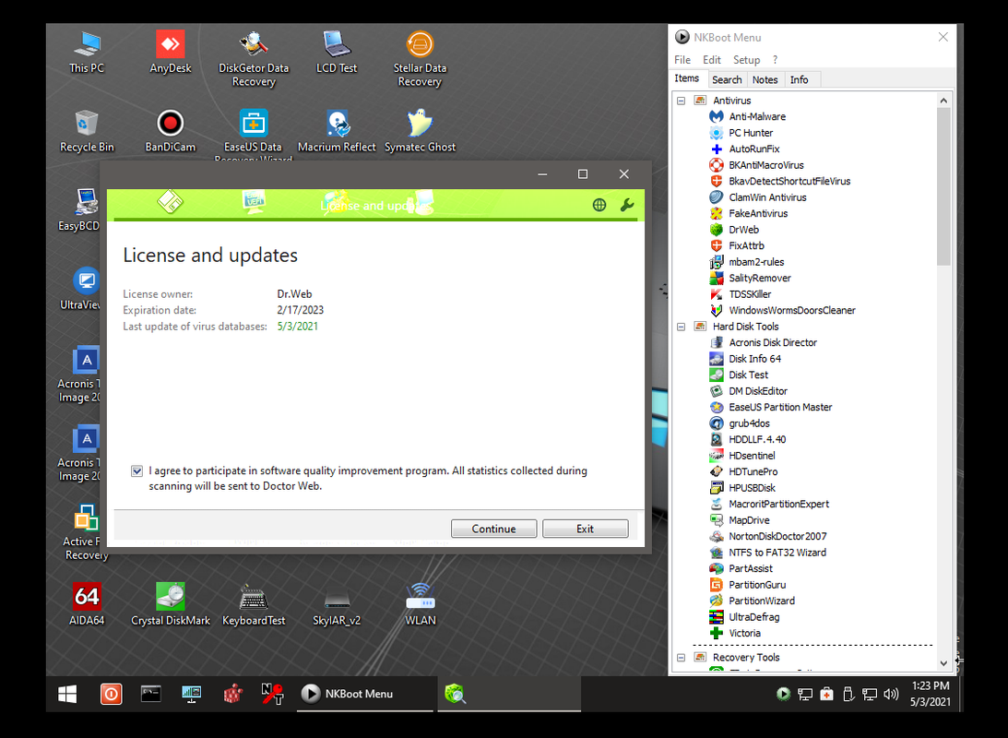Open Symatec Ghost desktop icon
This screenshot has height=738, width=1008.
click(420, 131)
